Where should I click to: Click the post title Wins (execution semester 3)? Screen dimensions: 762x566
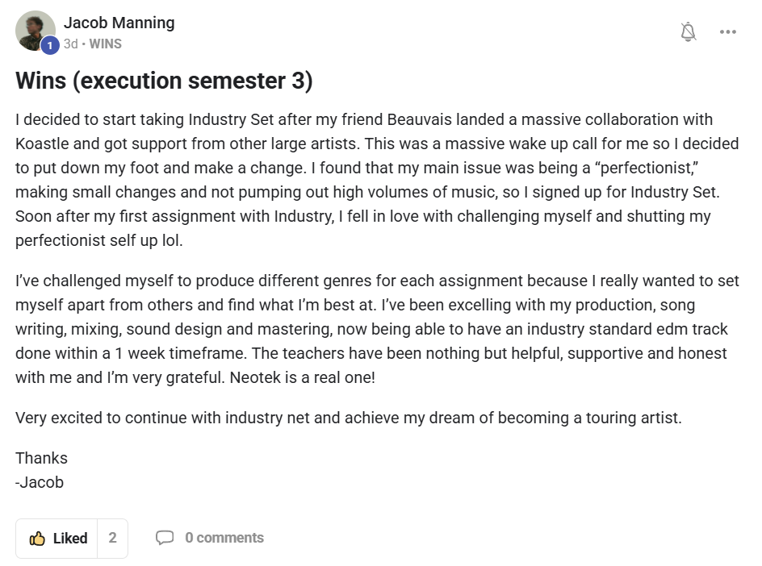pyautogui.click(x=164, y=81)
